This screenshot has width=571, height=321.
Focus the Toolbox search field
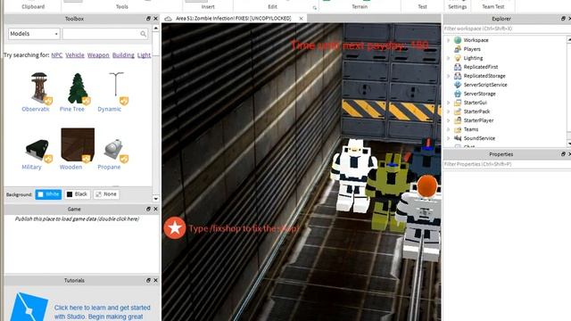(105, 34)
